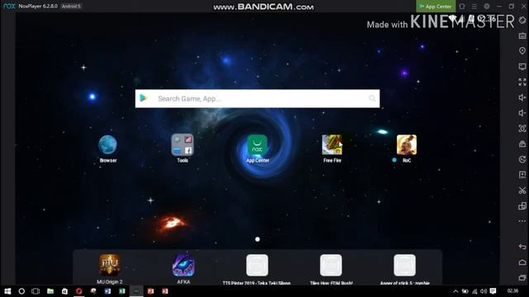
Task: Open AFKA from the dock
Action: click(x=183, y=266)
